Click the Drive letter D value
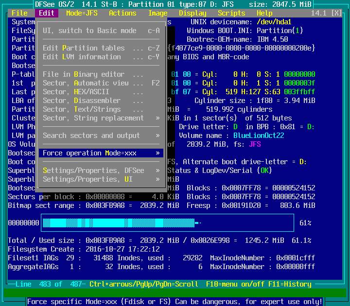 (235, 127)
